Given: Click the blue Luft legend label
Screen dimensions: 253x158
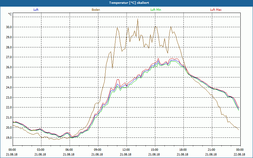Looking at the screenshot, I should 36,10.
